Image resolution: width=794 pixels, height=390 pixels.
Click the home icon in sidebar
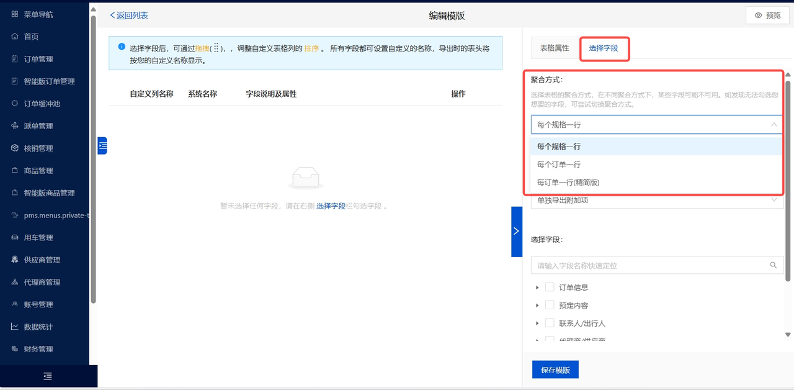click(15, 37)
